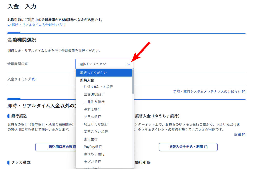Click the 金融機関口座 field label

pos(18,64)
